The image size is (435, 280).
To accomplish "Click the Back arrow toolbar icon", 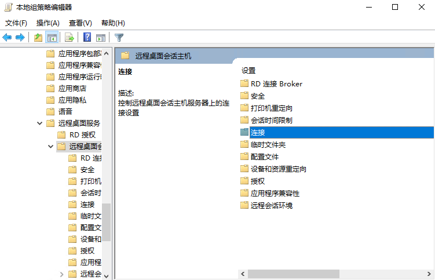I will [7, 38].
